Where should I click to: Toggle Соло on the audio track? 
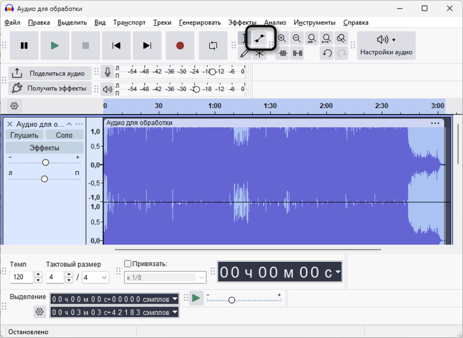tap(64, 135)
